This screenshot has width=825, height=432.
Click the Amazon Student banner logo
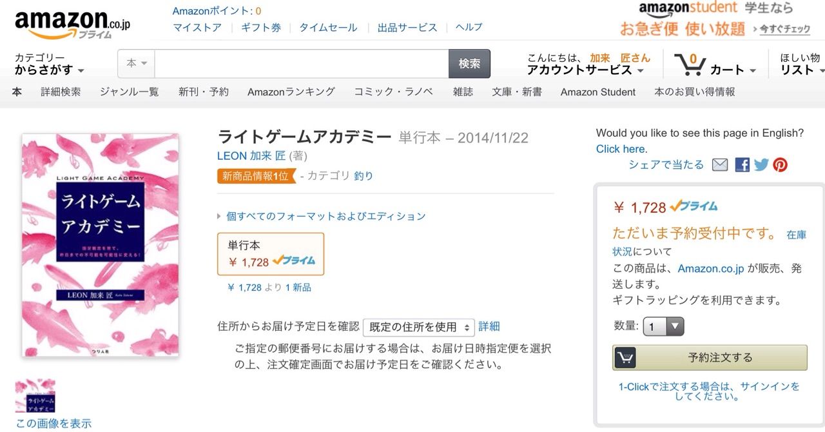[x=688, y=9]
